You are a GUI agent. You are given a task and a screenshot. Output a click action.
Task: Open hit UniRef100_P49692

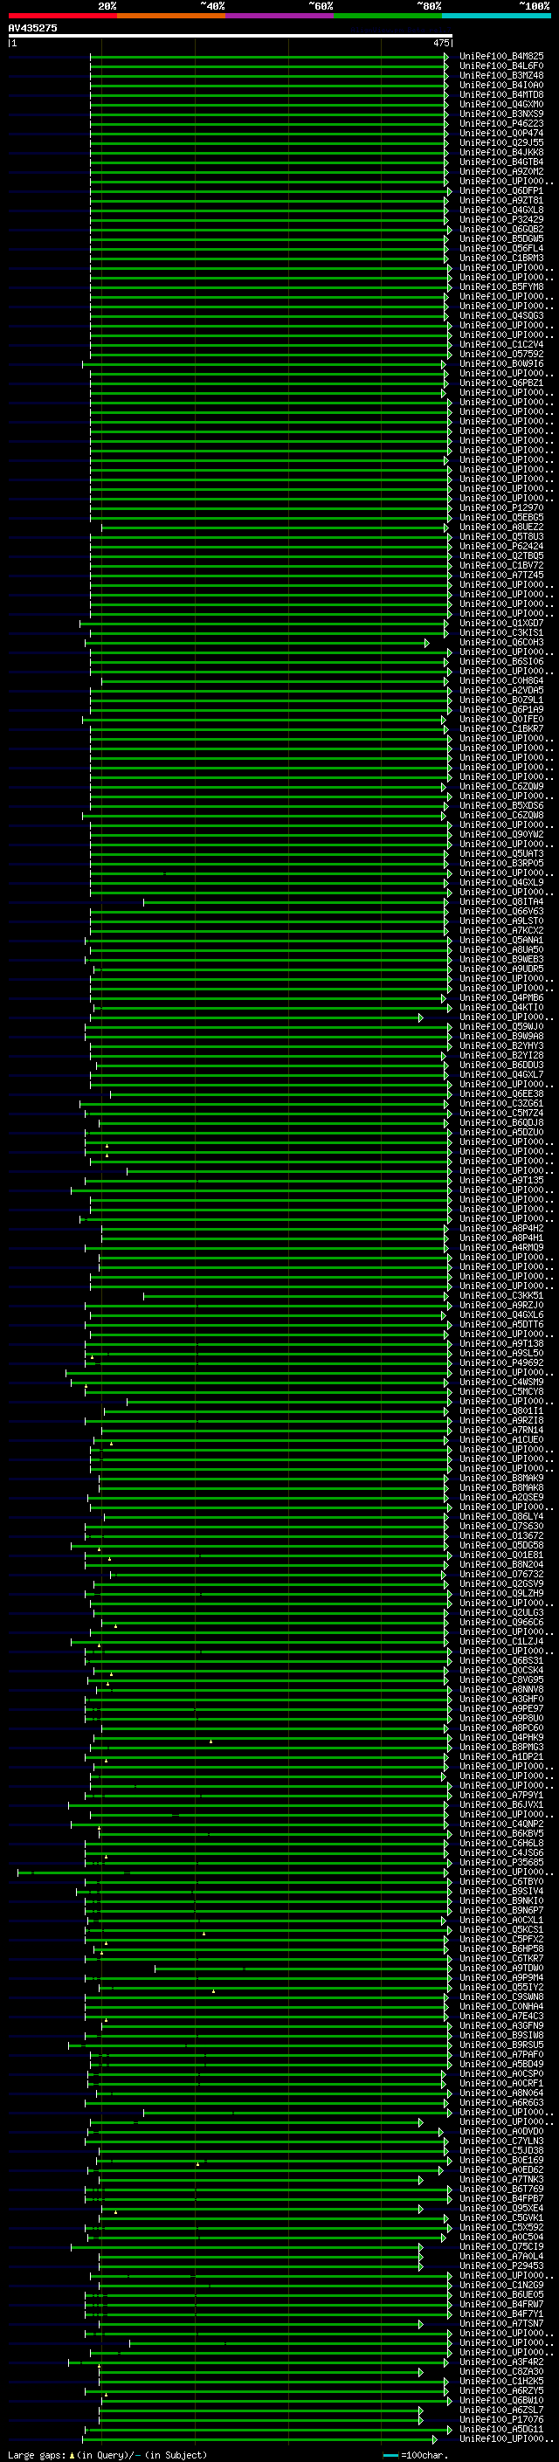(501, 1363)
